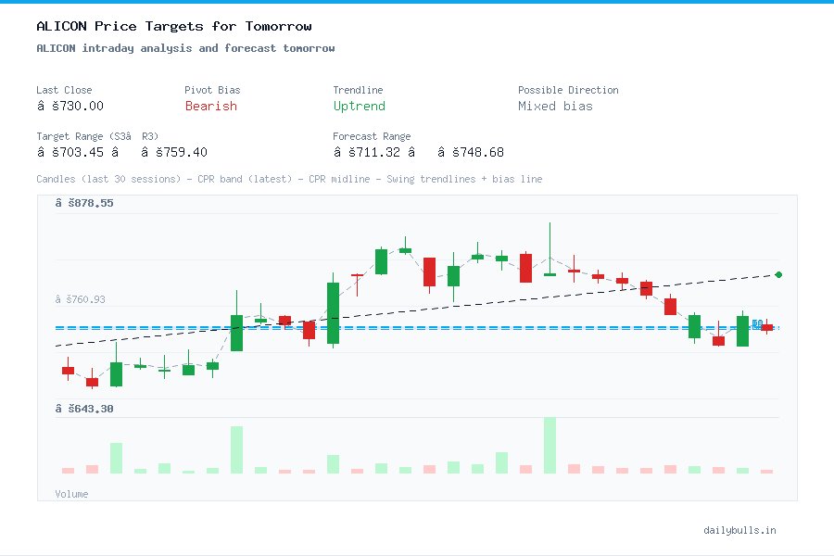Select the blue price badge beside the last candle
834x556 pixels.
point(760,324)
